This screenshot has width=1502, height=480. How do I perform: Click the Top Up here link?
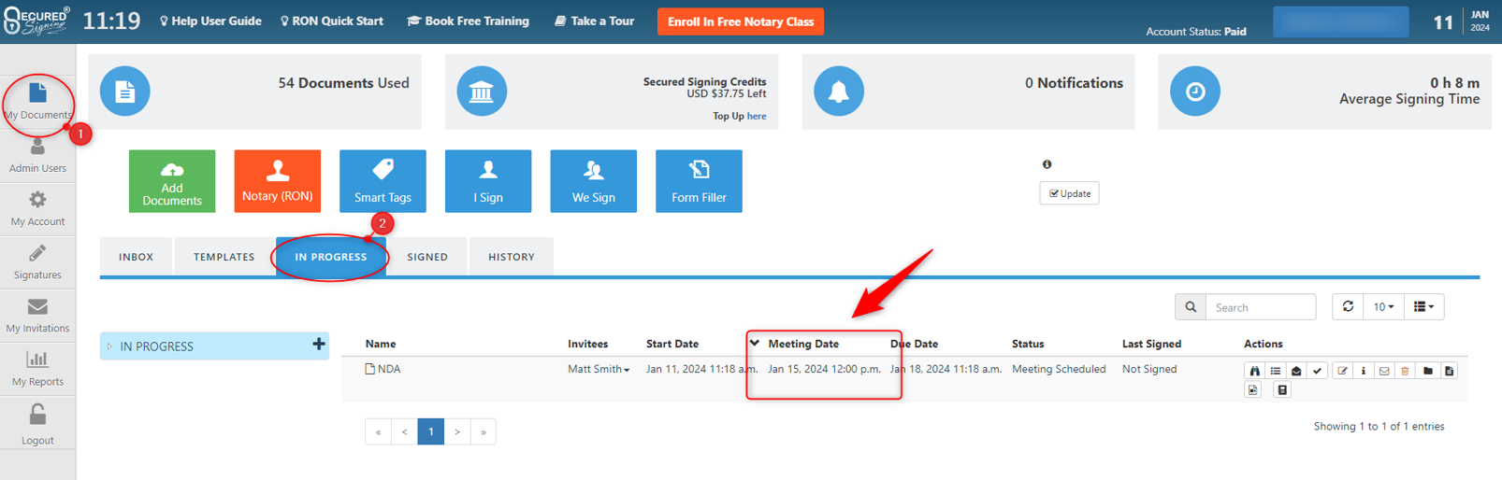coord(757,117)
